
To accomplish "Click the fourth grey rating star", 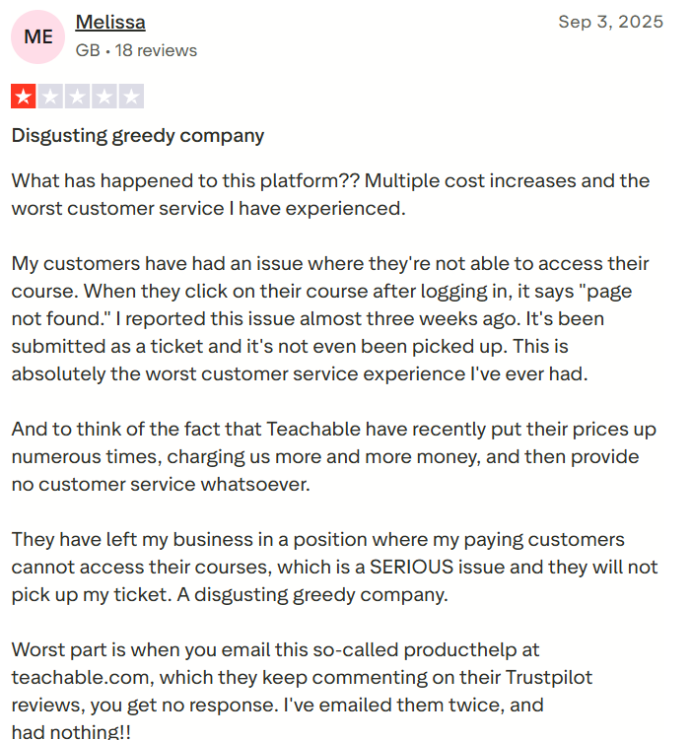I will (x=105, y=97).
